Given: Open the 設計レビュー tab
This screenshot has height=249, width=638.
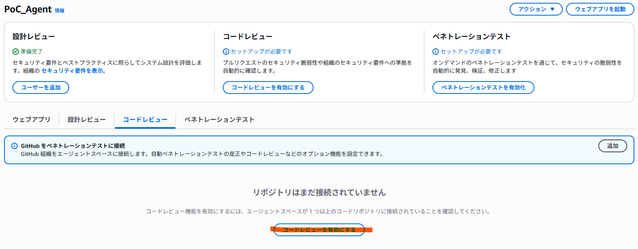Looking at the screenshot, I should (x=86, y=119).
